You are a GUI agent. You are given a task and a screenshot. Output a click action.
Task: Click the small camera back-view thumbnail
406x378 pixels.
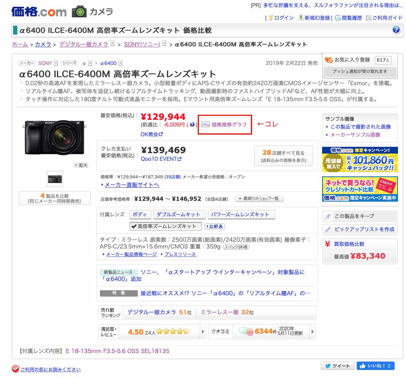[x=55, y=179]
